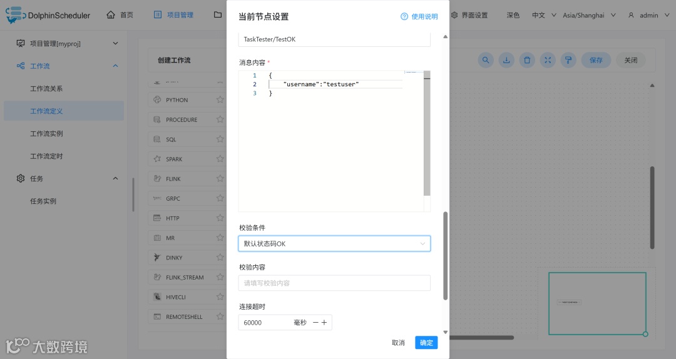Select the MR task type icon
The image size is (676, 359).
pyautogui.click(x=157, y=238)
